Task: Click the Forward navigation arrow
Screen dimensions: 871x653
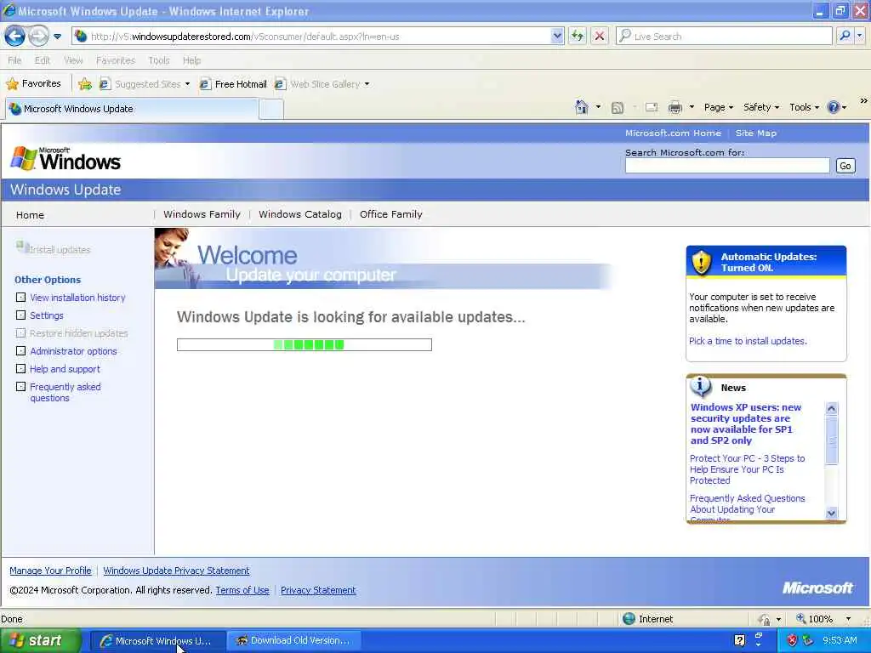Action: coord(38,37)
